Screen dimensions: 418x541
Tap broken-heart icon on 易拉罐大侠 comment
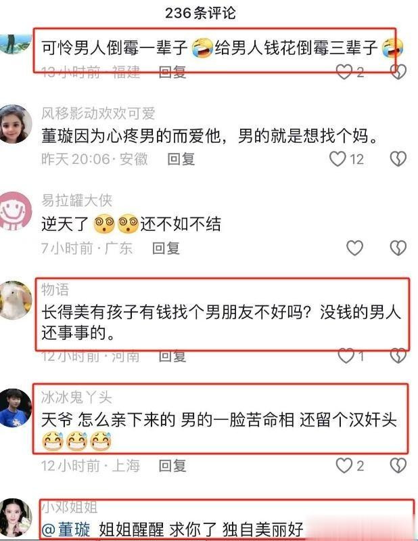click(x=398, y=248)
